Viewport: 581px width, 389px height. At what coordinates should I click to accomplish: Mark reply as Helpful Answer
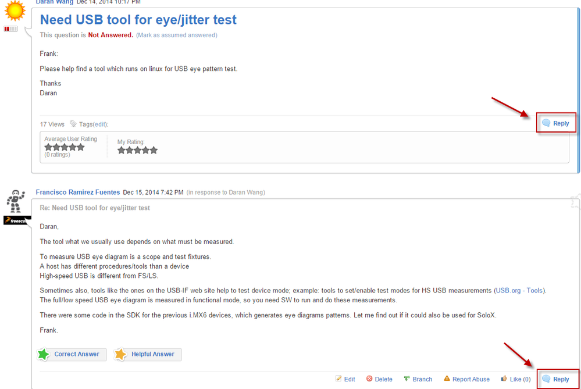152,354
